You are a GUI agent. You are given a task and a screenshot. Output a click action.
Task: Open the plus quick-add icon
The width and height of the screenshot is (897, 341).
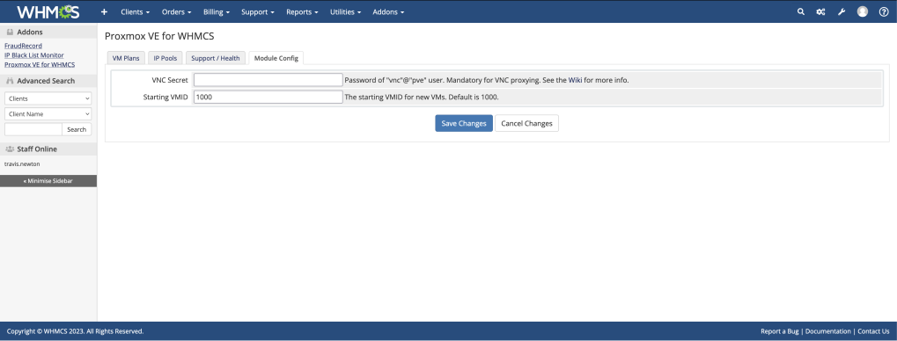click(104, 11)
